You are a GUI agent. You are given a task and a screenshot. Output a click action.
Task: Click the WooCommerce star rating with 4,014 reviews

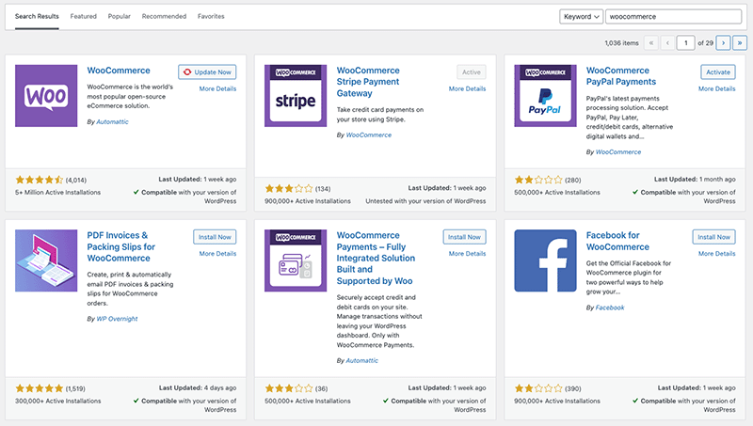click(x=39, y=180)
